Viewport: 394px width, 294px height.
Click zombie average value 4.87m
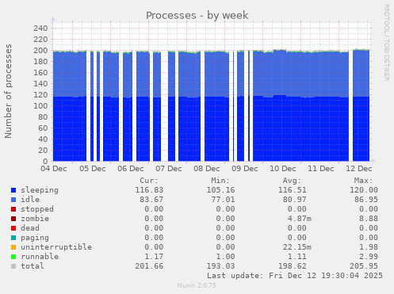pyautogui.click(x=300, y=219)
